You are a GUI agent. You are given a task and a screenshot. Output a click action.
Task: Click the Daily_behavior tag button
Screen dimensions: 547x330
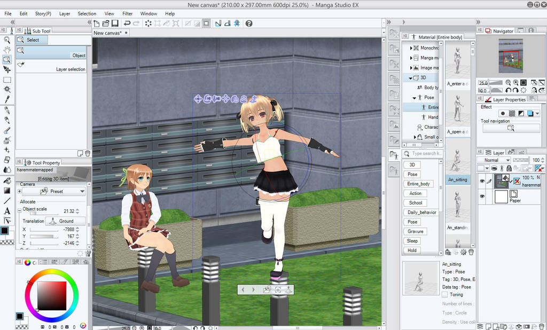[421, 213]
